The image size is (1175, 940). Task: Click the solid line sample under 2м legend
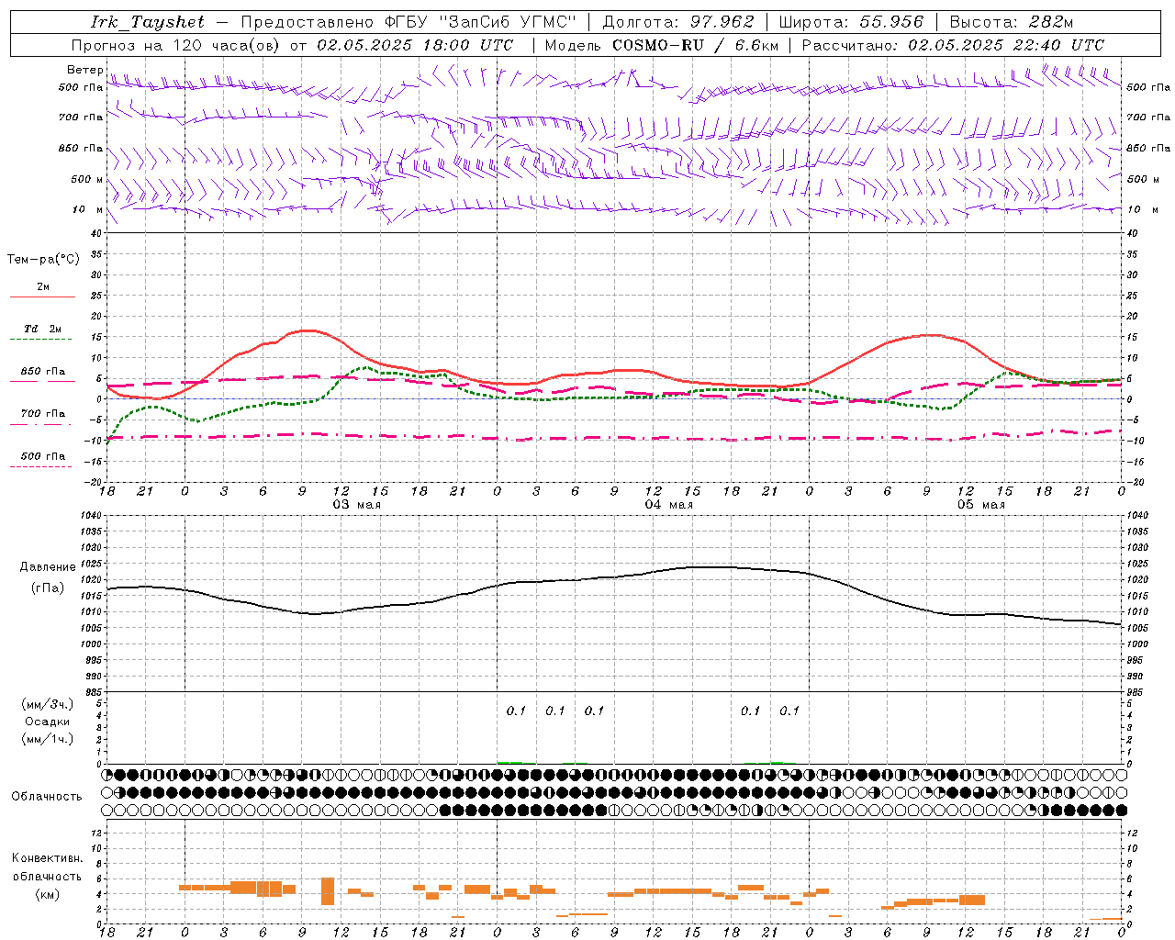click(42, 297)
